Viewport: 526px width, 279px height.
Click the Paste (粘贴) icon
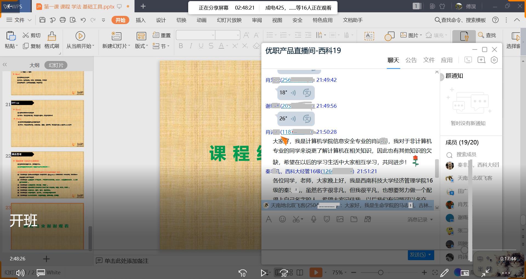click(x=11, y=36)
